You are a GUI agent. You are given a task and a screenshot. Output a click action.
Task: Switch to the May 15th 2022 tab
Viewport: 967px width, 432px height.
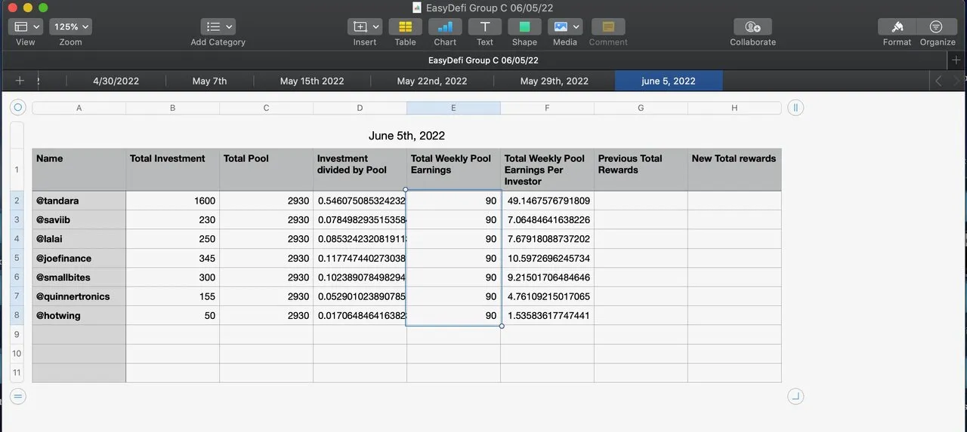[x=312, y=81]
